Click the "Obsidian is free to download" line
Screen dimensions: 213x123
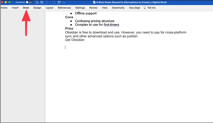tap(126, 32)
